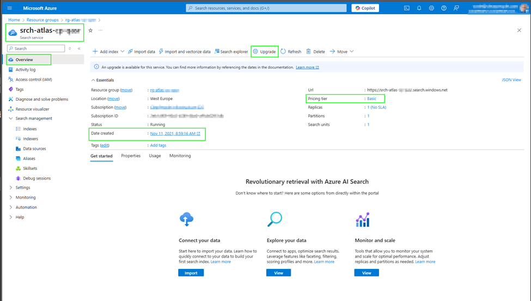Open the Add index dropdown arrow
This screenshot has width=531, height=301.
click(122, 52)
